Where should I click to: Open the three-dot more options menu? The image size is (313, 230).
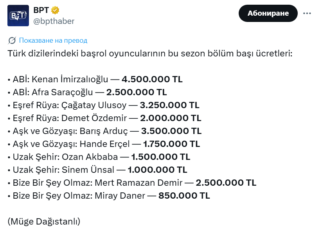tap(306, 13)
